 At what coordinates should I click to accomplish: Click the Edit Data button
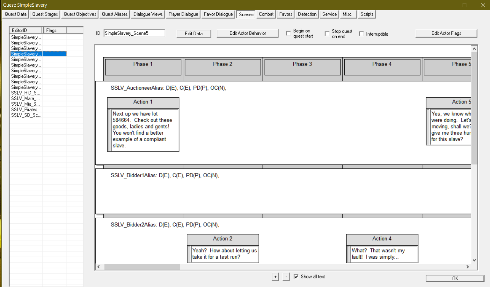pos(194,34)
